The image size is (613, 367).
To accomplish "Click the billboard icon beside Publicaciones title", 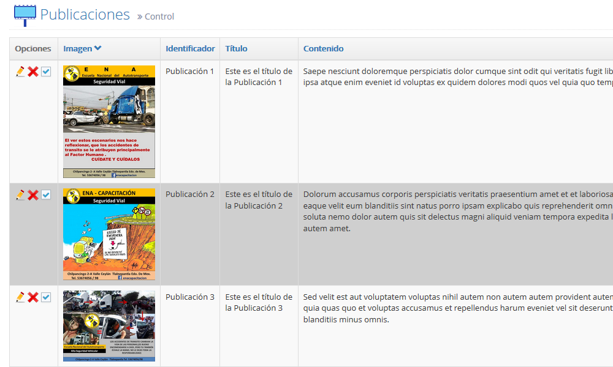I will point(25,15).
